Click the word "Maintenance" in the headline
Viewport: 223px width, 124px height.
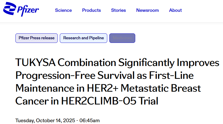(x=45, y=88)
